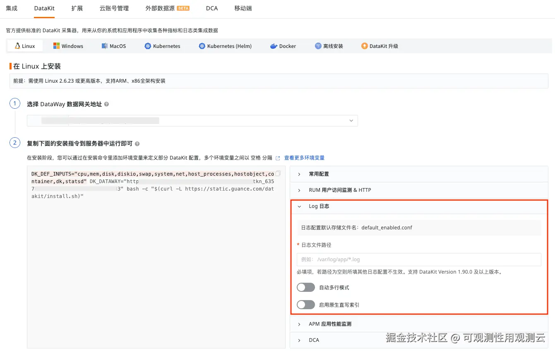Select the 离线安装 tab
The width and height of the screenshot is (555, 353).
tap(329, 46)
